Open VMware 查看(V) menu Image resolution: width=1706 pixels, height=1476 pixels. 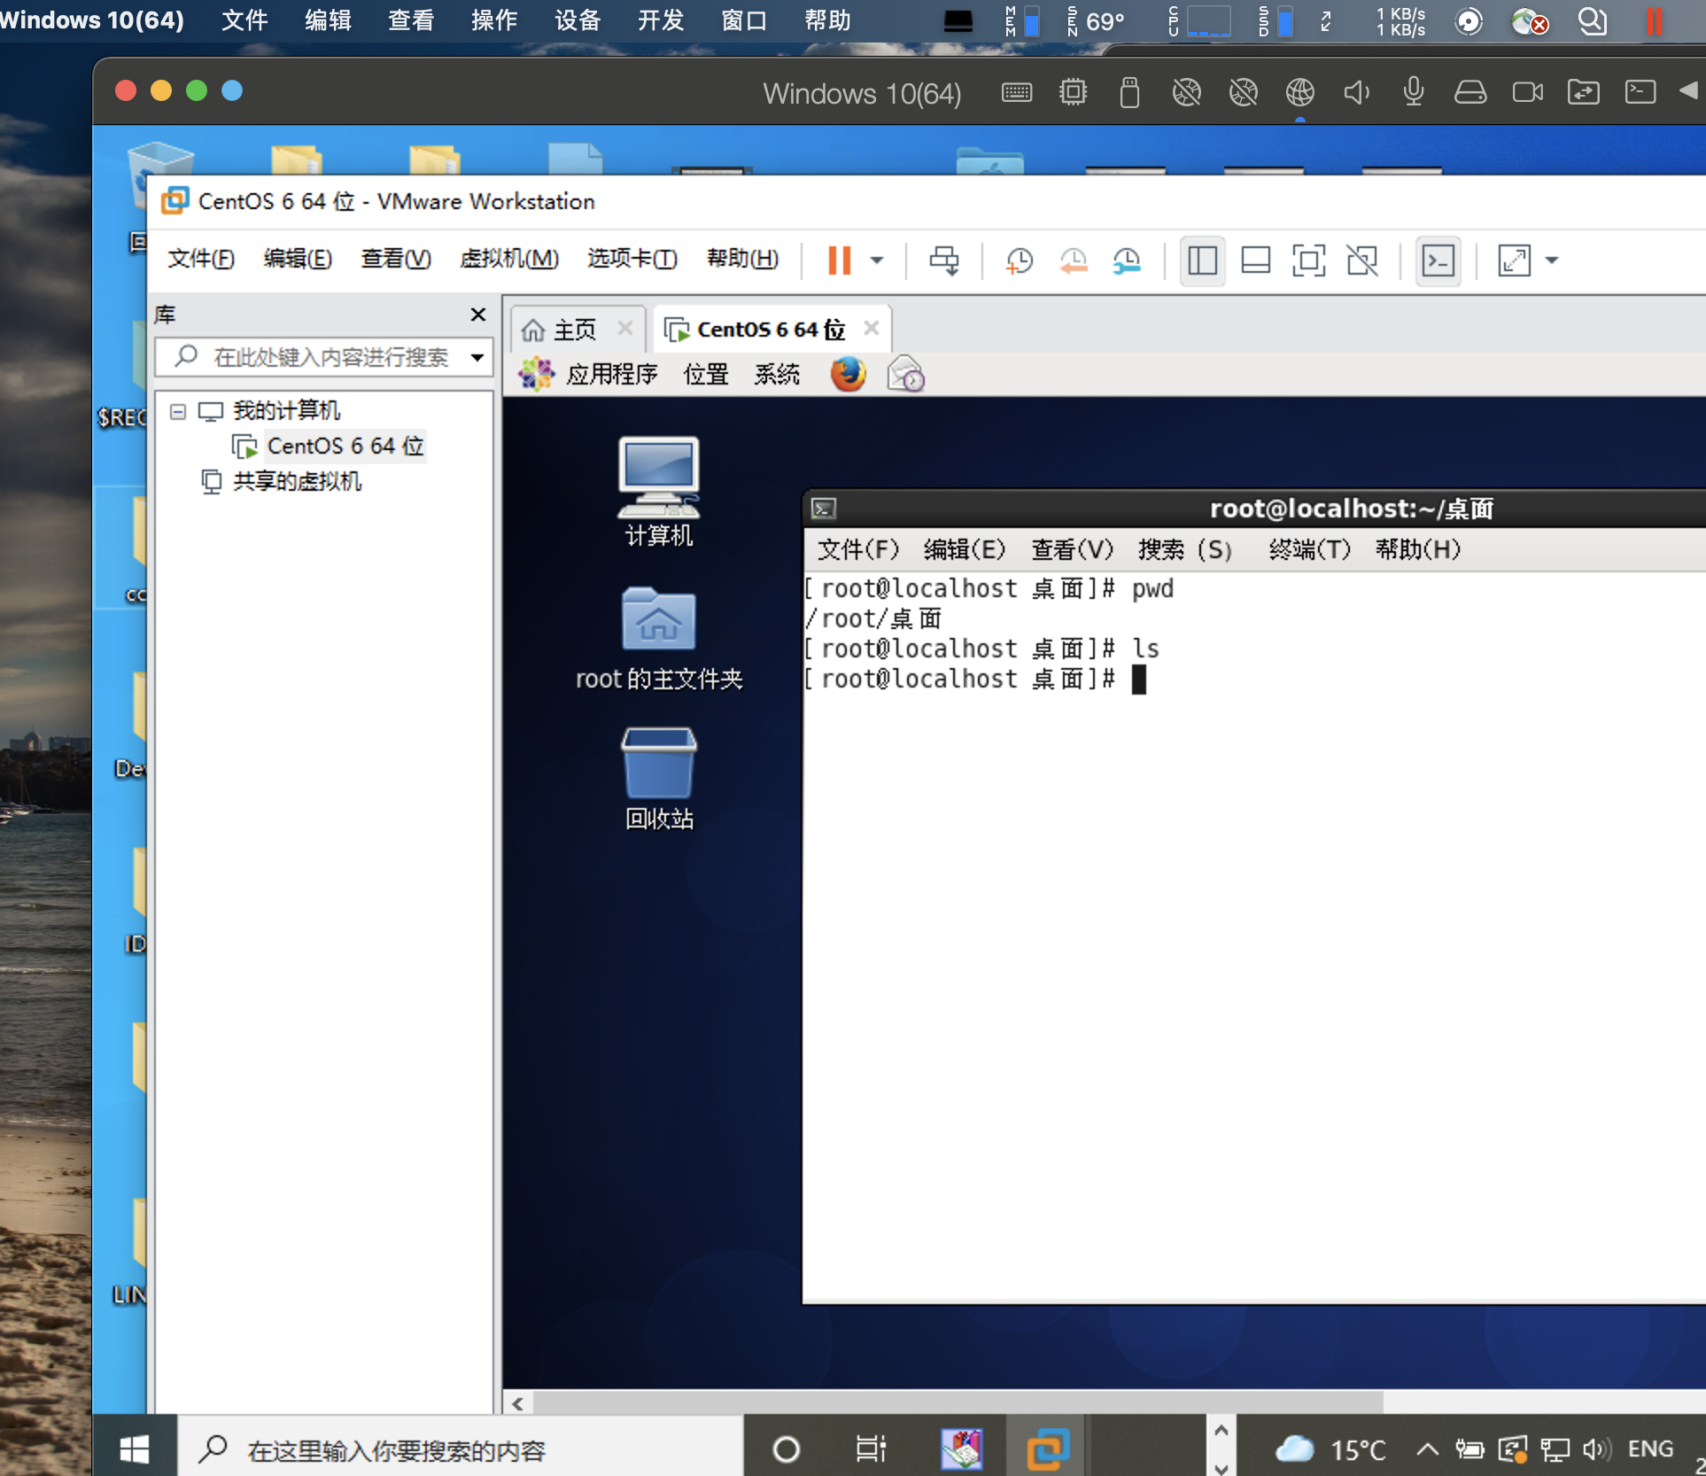[396, 259]
